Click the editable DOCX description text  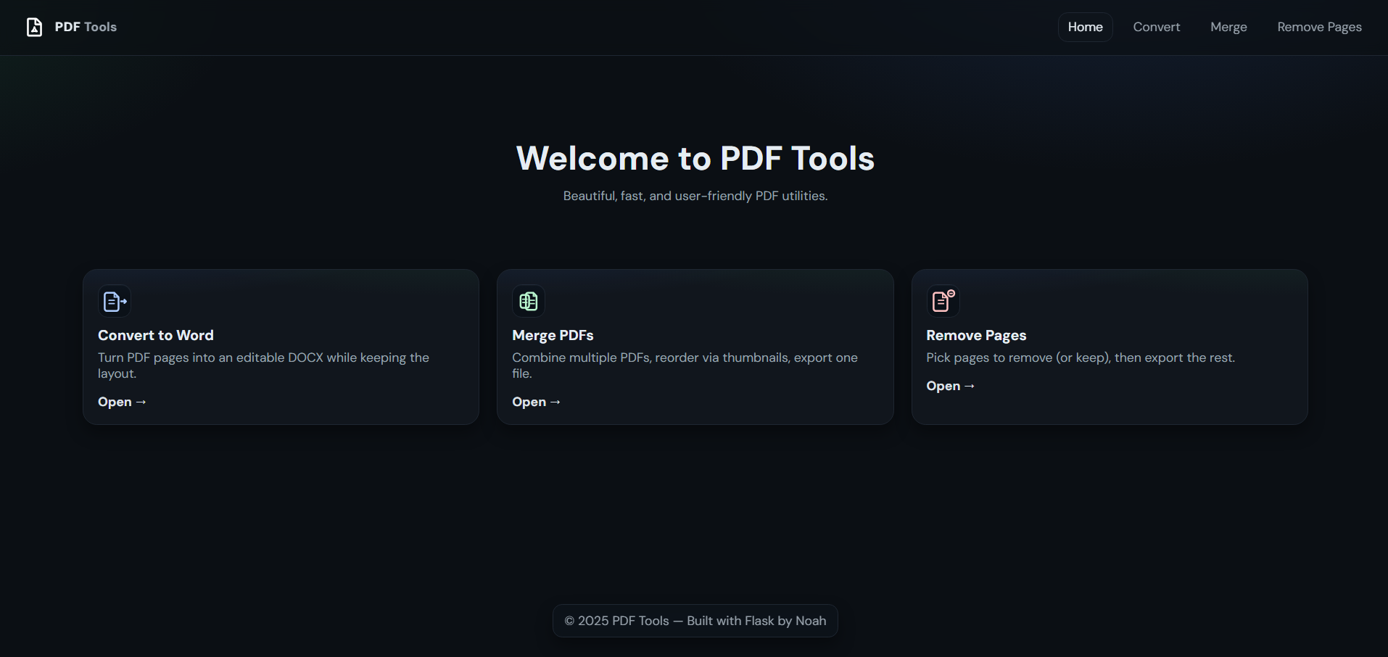(x=263, y=365)
